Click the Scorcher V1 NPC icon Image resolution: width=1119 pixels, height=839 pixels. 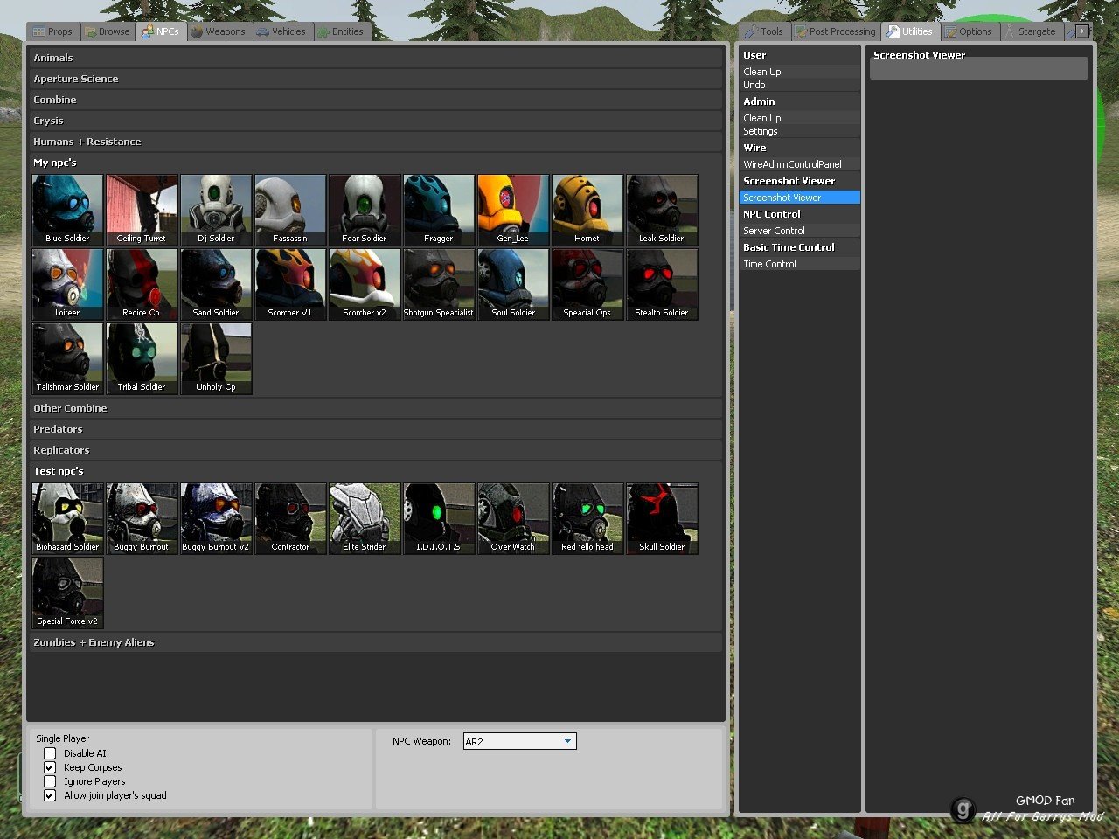290,284
